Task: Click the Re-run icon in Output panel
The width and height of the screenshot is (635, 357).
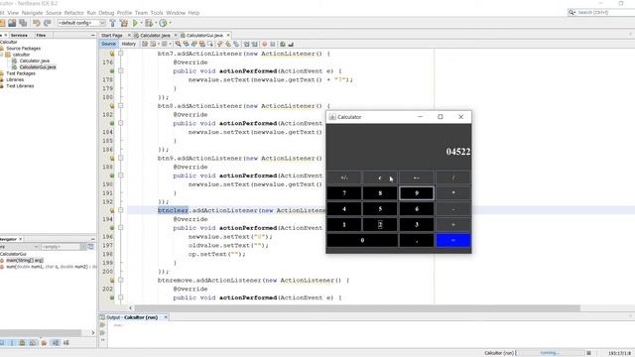Action: point(102,324)
